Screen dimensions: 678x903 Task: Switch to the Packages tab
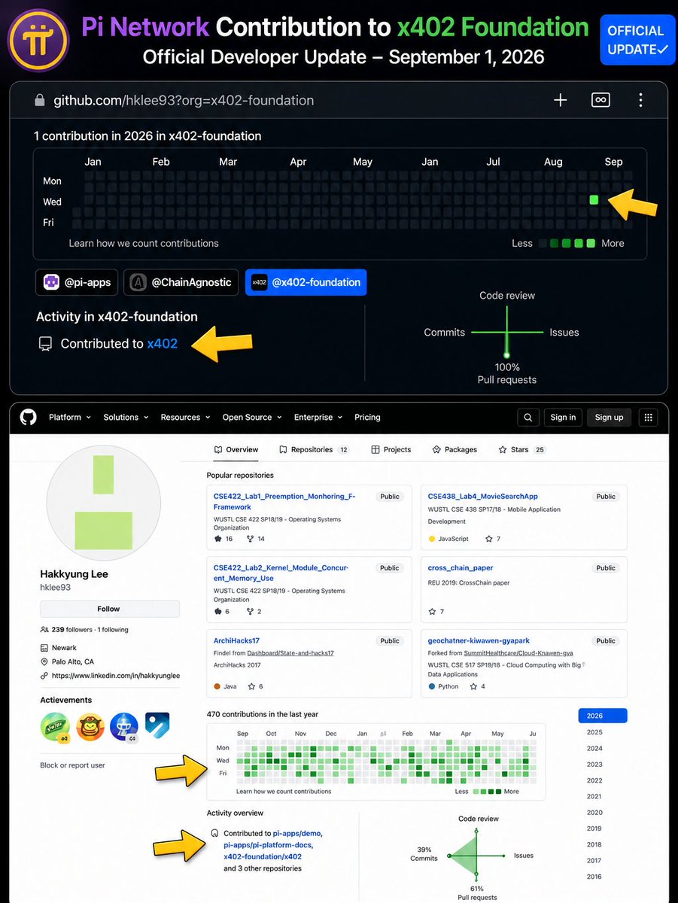(x=455, y=450)
